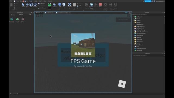
Task: Open the Region tab in Terrain Editor
Action: (21, 15)
